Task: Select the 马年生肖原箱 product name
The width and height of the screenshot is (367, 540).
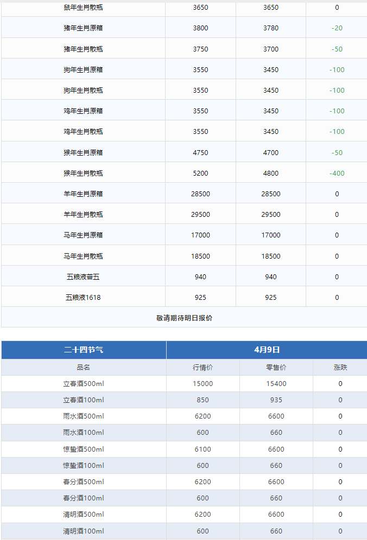Action: (83, 235)
